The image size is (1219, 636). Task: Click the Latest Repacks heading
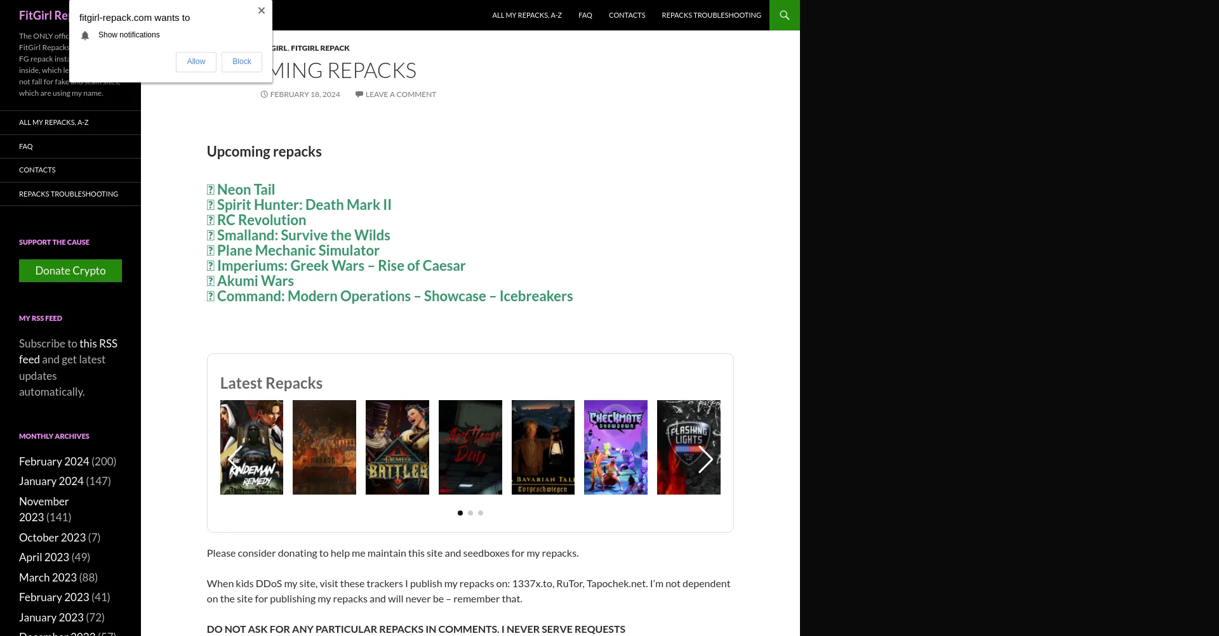[271, 383]
